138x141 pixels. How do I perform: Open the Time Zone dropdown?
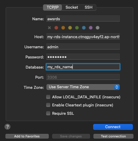(83, 87)
